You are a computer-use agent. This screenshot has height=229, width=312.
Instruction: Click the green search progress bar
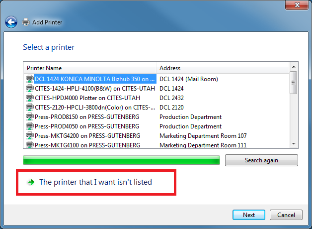121,160
